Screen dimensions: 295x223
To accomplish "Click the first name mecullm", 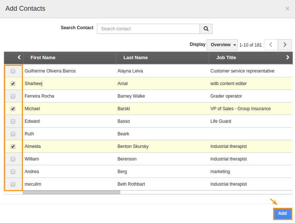I will coord(33,184).
